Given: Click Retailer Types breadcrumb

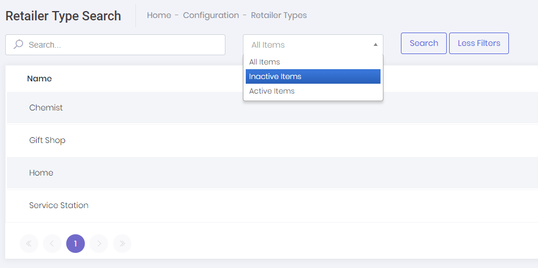Looking at the screenshot, I should click(x=279, y=15).
